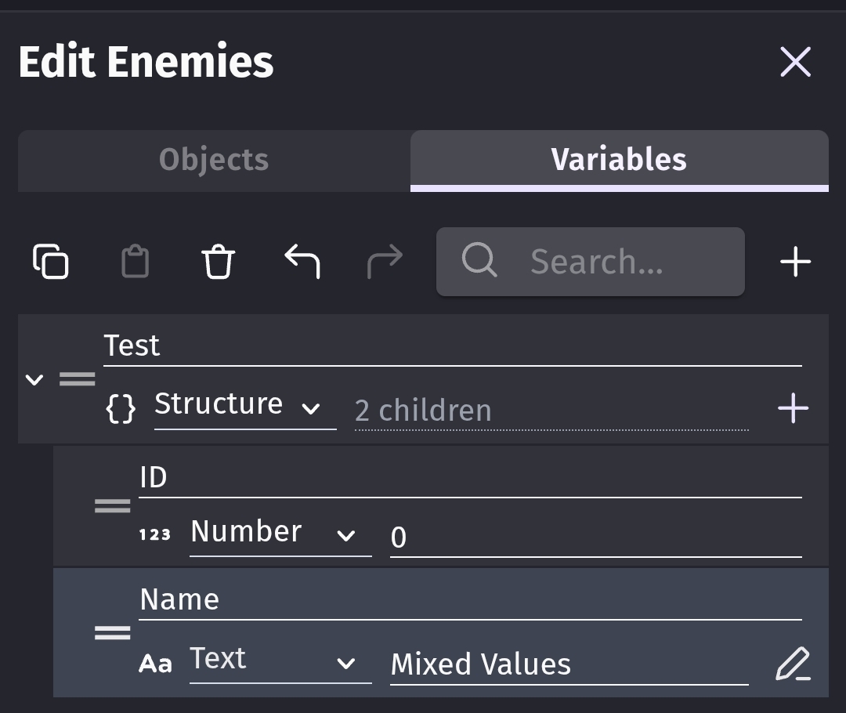
Task: Open the Name text editor pencil icon
Action: click(793, 664)
